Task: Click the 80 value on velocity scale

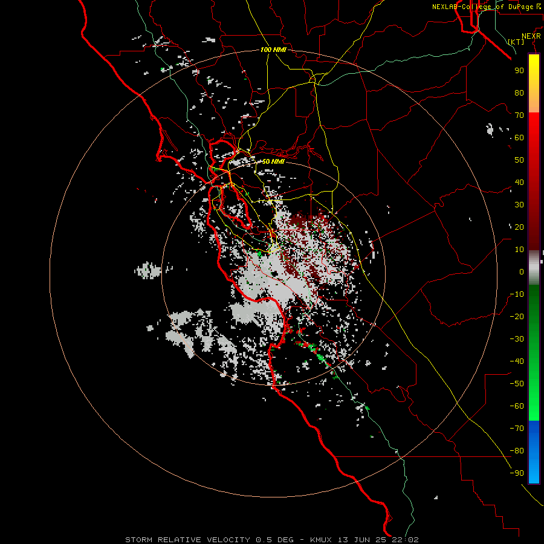Action: click(519, 93)
